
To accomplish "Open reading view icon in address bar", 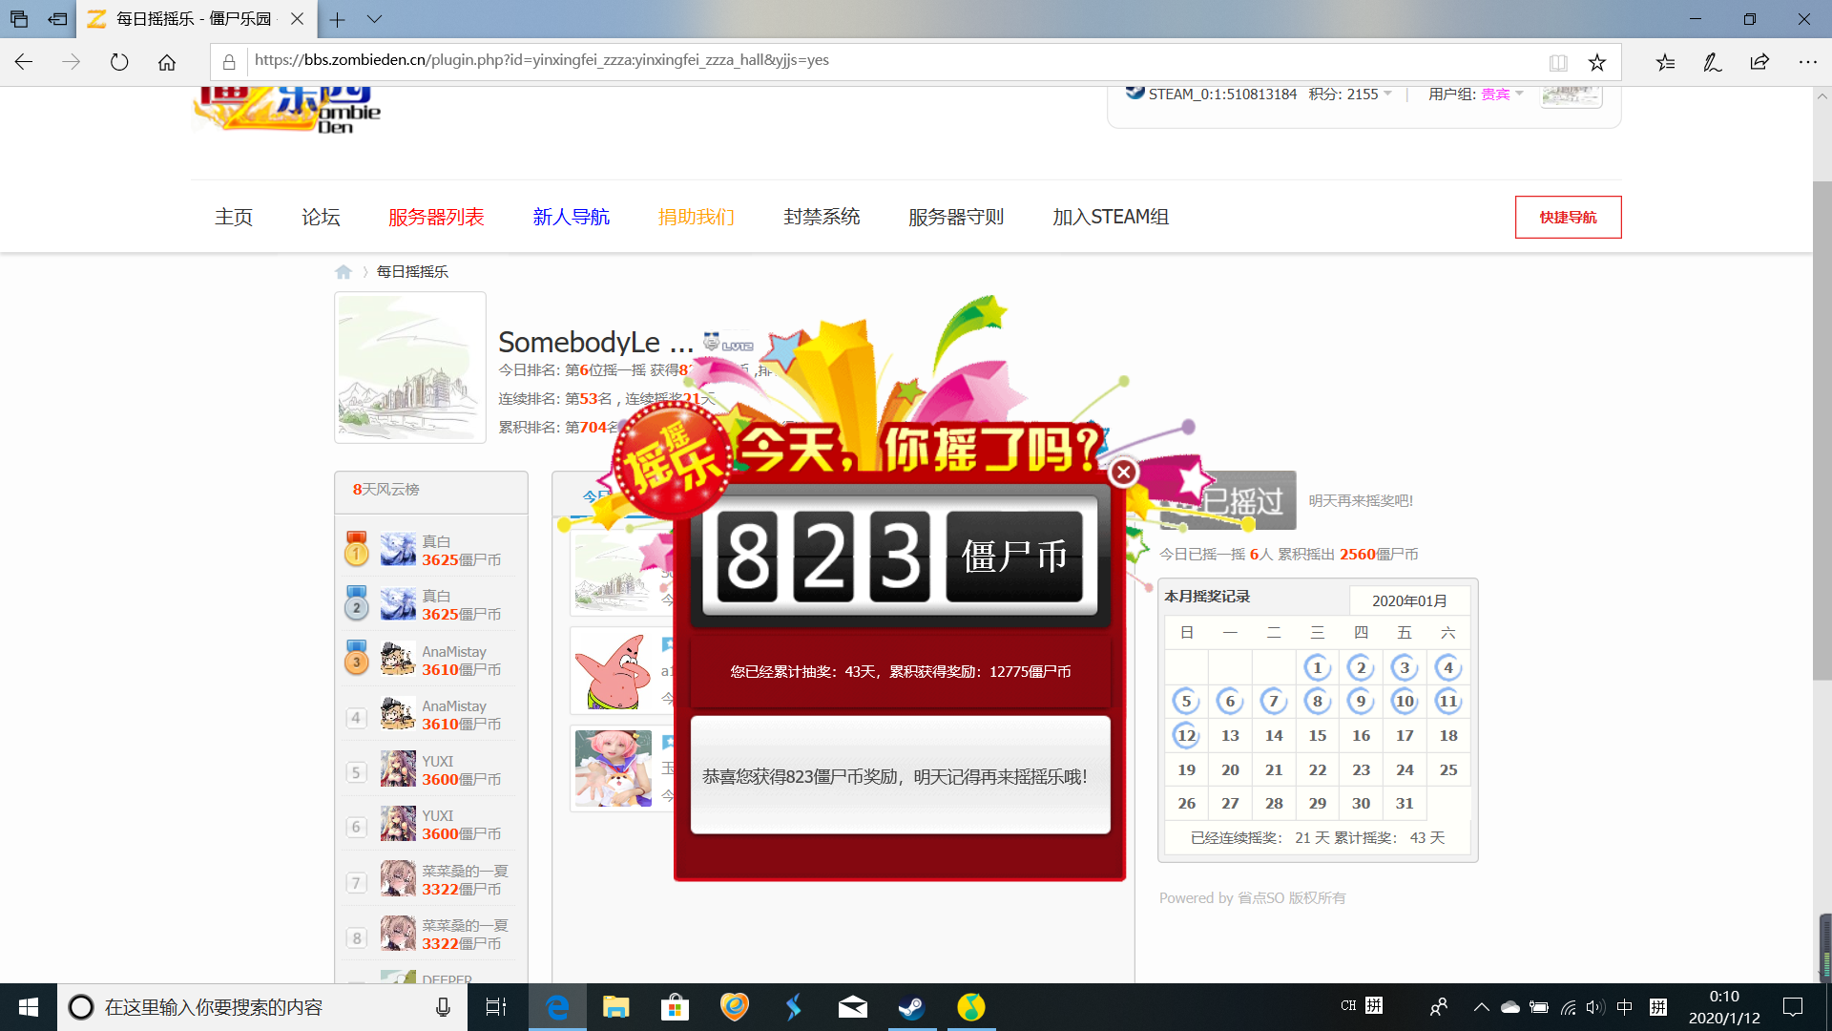I will tap(1558, 63).
